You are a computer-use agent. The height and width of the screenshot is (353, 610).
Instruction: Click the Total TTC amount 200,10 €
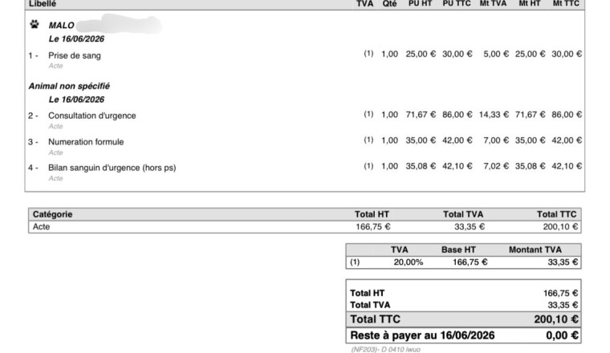click(556, 319)
